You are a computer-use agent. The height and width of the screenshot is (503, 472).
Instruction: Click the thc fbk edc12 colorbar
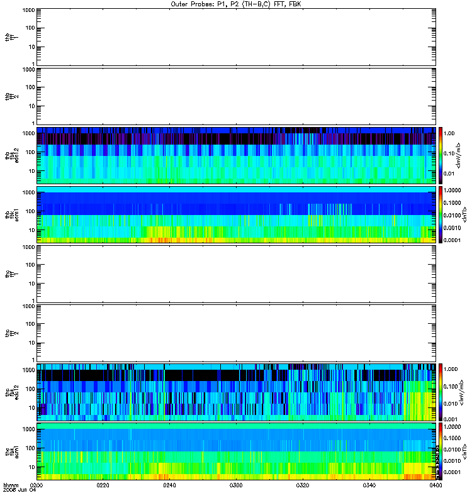pyautogui.click(x=441, y=392)
